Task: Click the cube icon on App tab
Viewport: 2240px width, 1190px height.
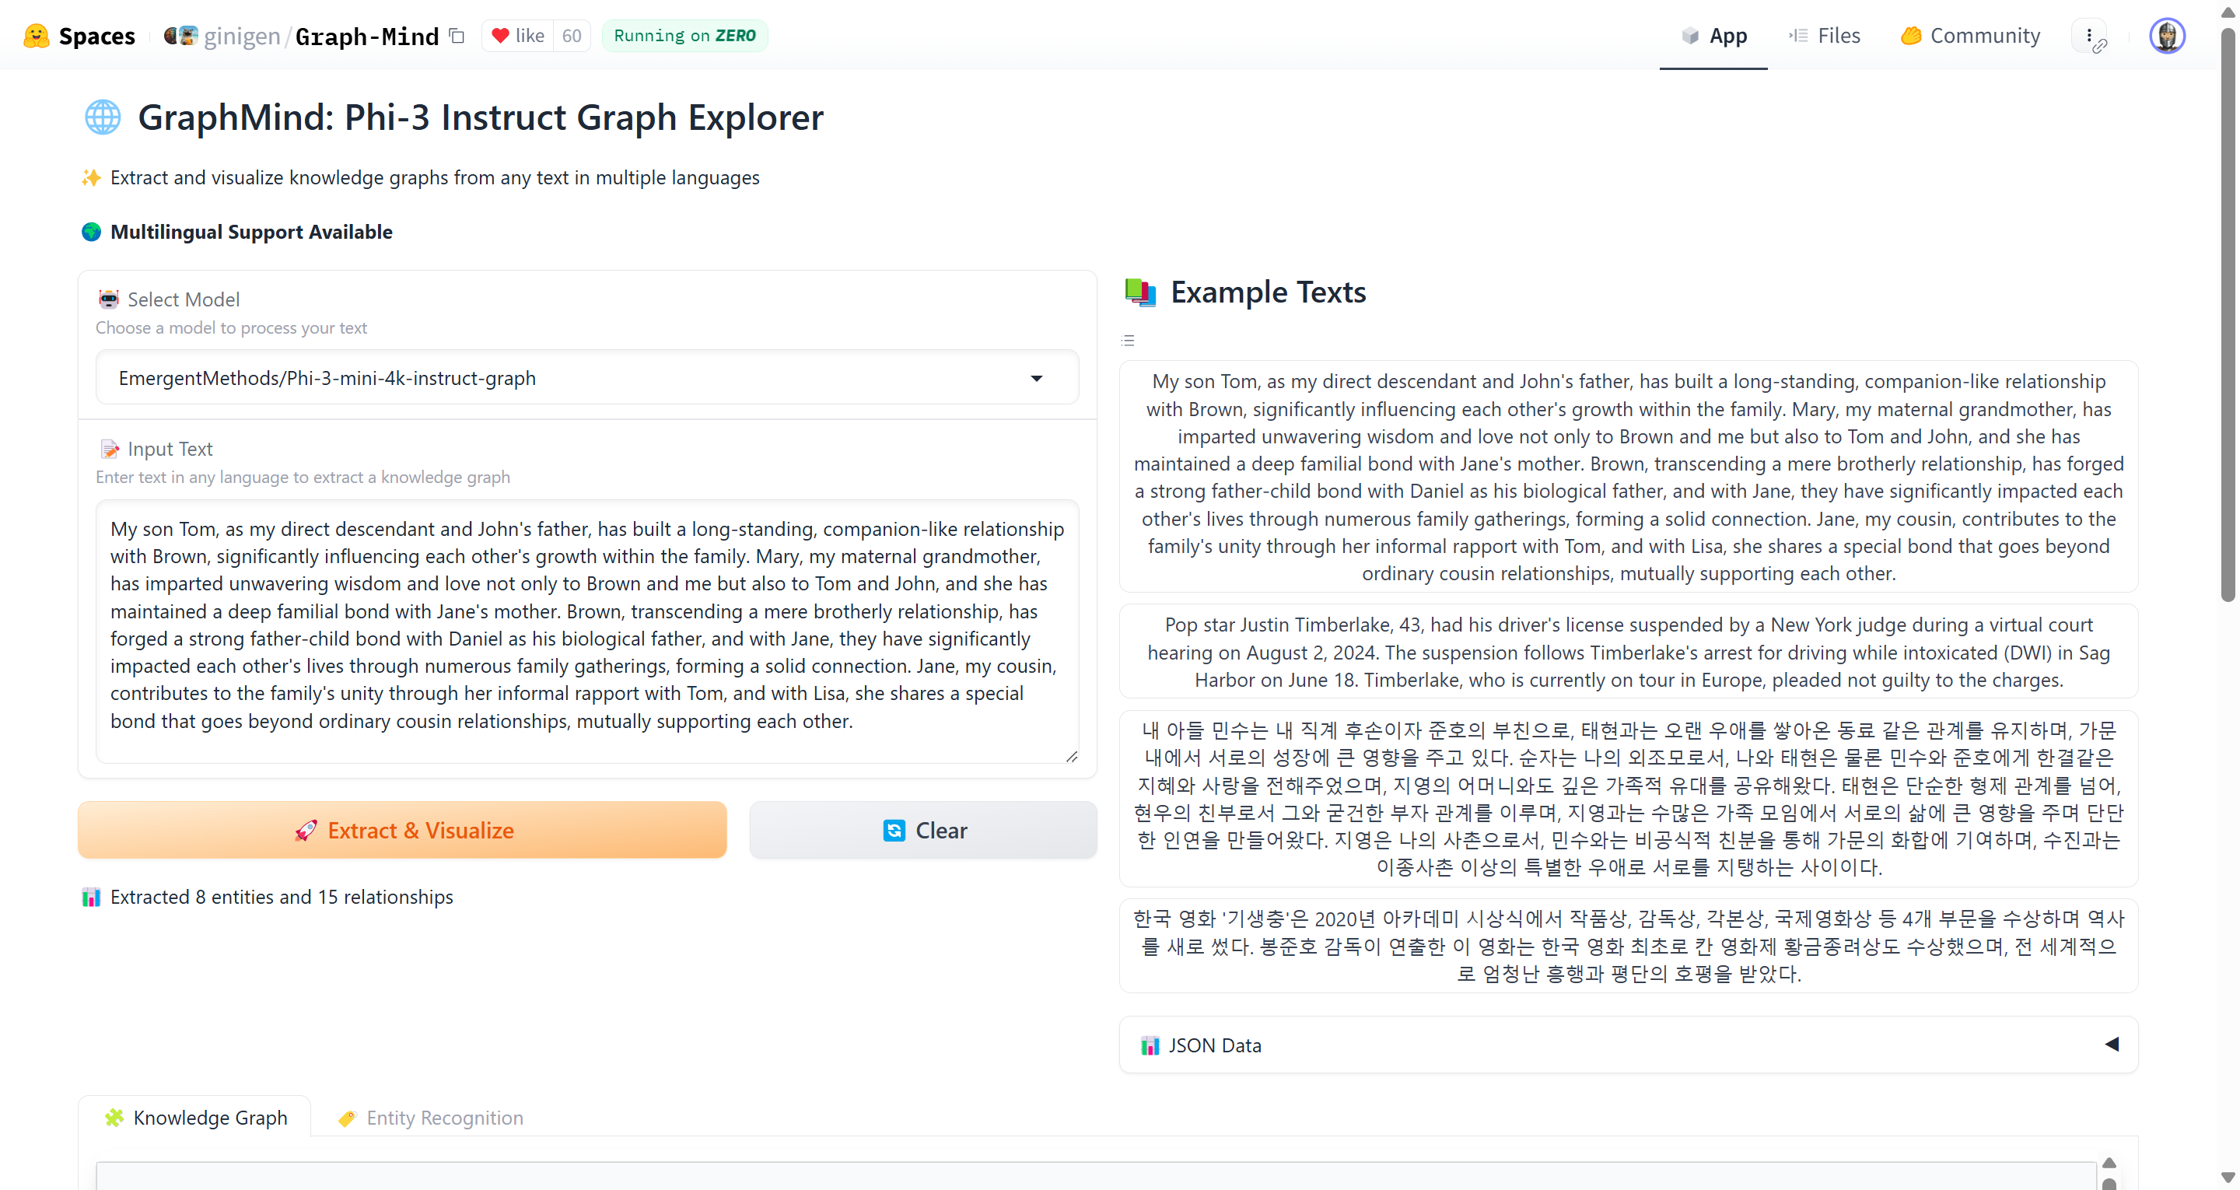Action: coord(1689,36)
